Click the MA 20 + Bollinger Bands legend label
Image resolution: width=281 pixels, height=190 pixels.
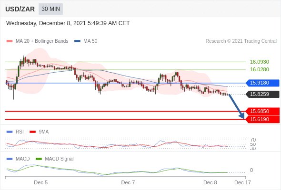(42, 41)
